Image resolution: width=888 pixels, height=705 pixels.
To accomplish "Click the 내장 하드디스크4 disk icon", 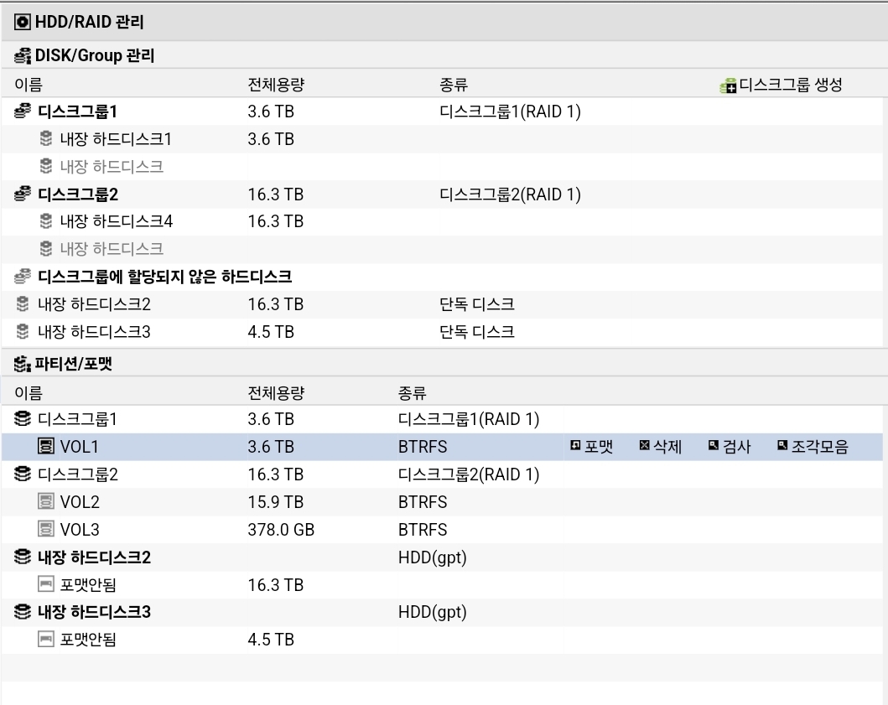I will pyautogui.click(x=46, y=220).
